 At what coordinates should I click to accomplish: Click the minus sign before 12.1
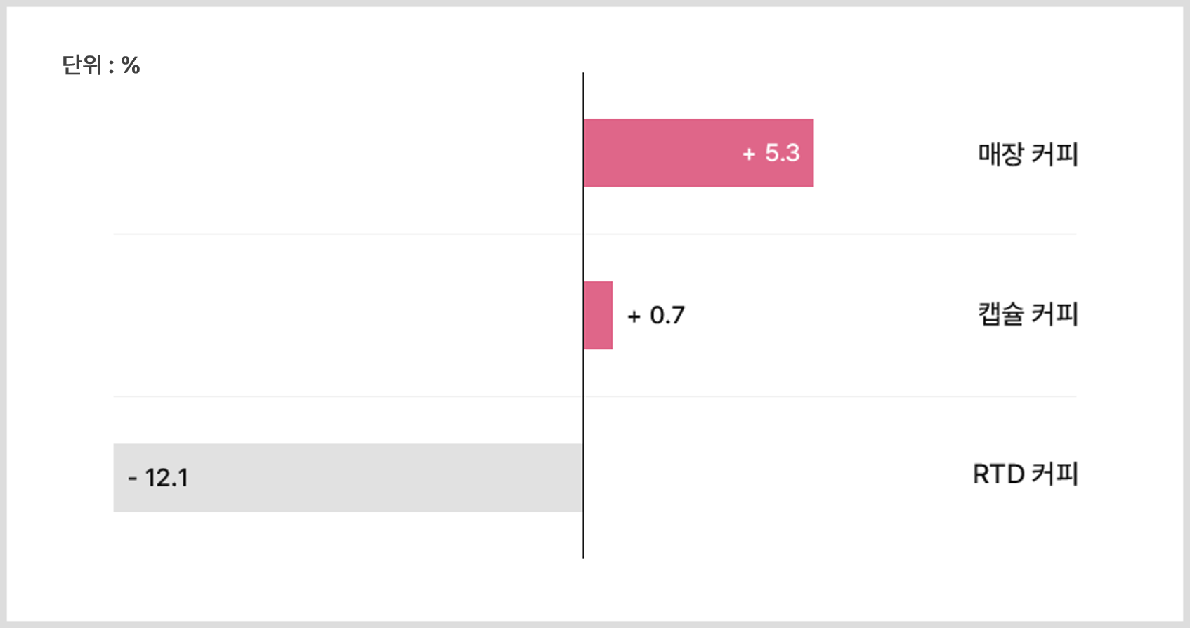132,479
